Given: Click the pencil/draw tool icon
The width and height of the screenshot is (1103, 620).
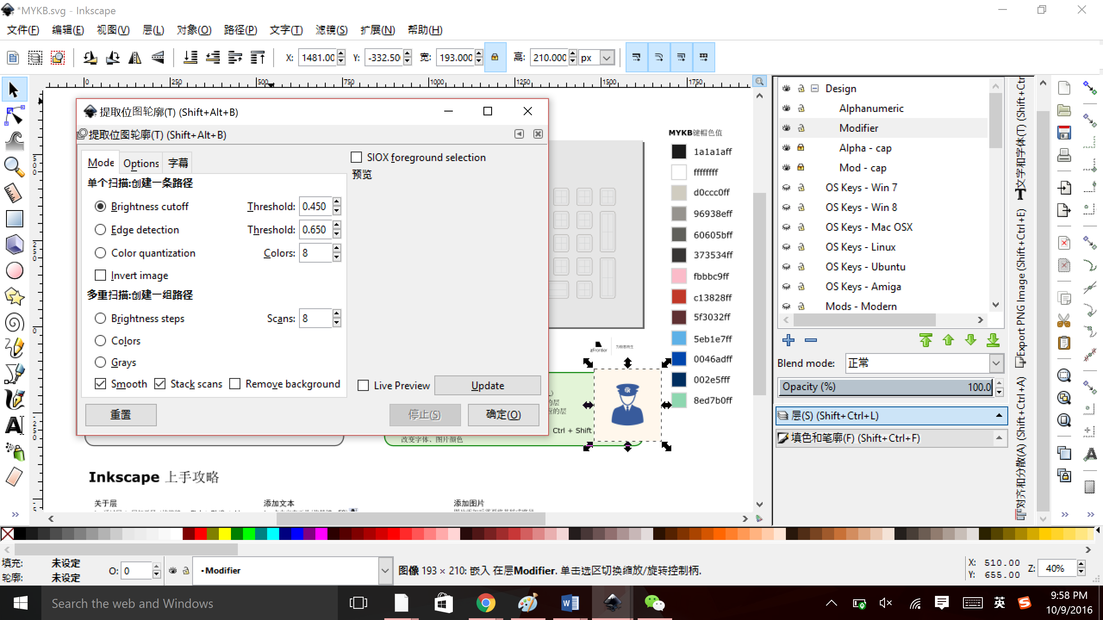Looking at the screenshot, I should (12, 347).
